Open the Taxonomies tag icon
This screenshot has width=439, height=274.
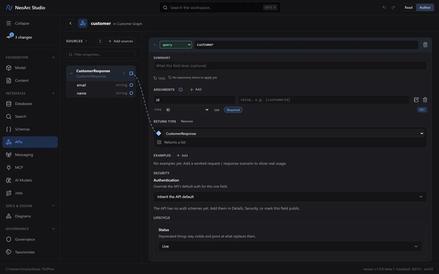tap(9, 252)
